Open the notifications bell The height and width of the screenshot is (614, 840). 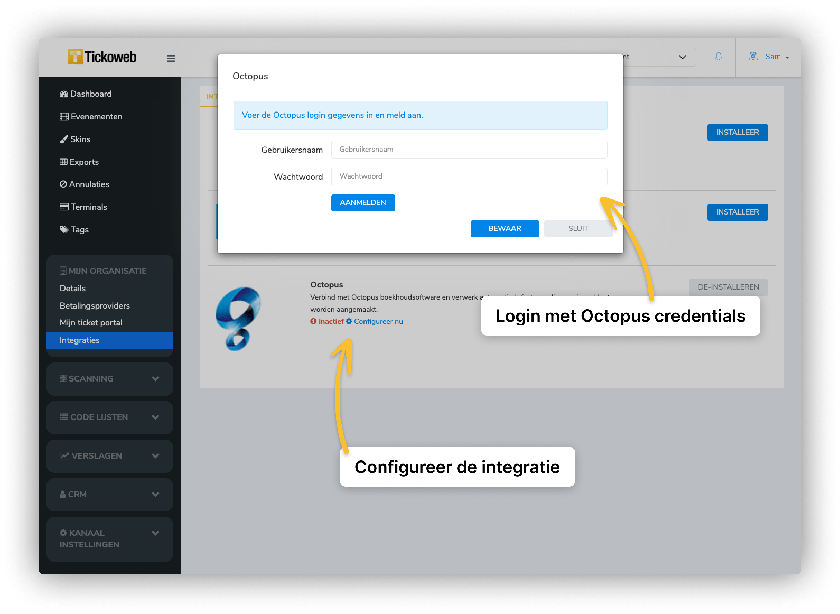click(x=718, y=57)
